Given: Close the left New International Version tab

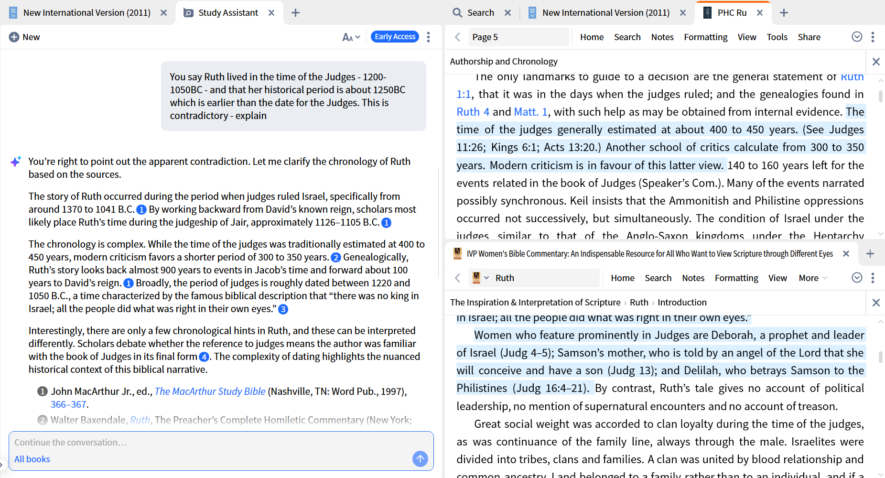Looking at the screenshot, I should [x=164, y=13].
